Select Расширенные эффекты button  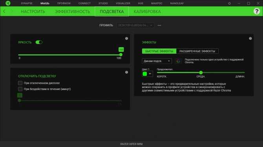point(197,51)
